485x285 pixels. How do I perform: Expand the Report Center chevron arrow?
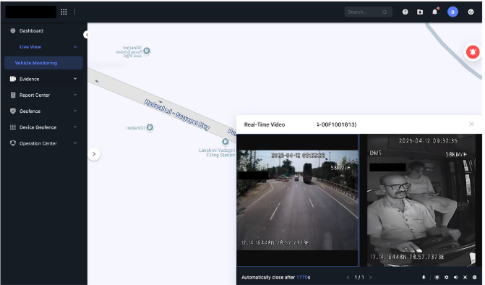tap(75, 95)
